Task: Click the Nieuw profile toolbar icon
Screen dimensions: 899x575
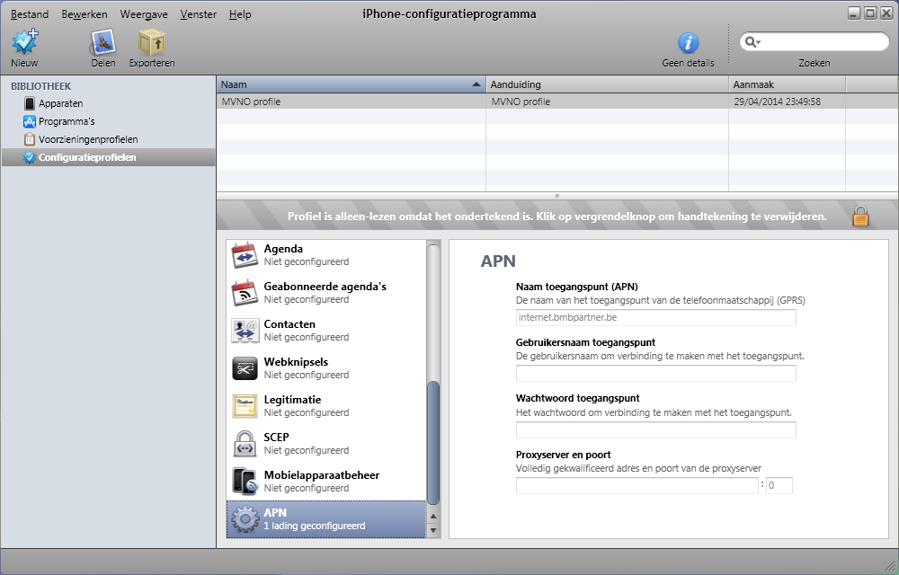Action: 24,42
